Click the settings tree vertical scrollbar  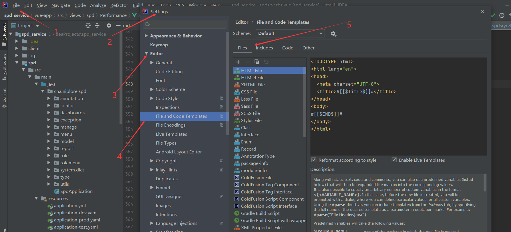coord(227,83)
